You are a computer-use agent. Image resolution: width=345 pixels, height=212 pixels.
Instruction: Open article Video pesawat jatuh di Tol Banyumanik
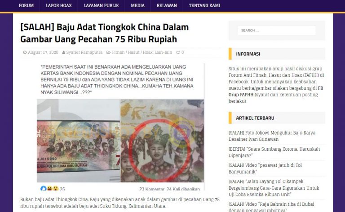coord(265,169)
